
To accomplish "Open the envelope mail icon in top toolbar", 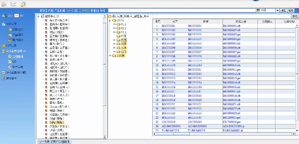I will point(13,4).
